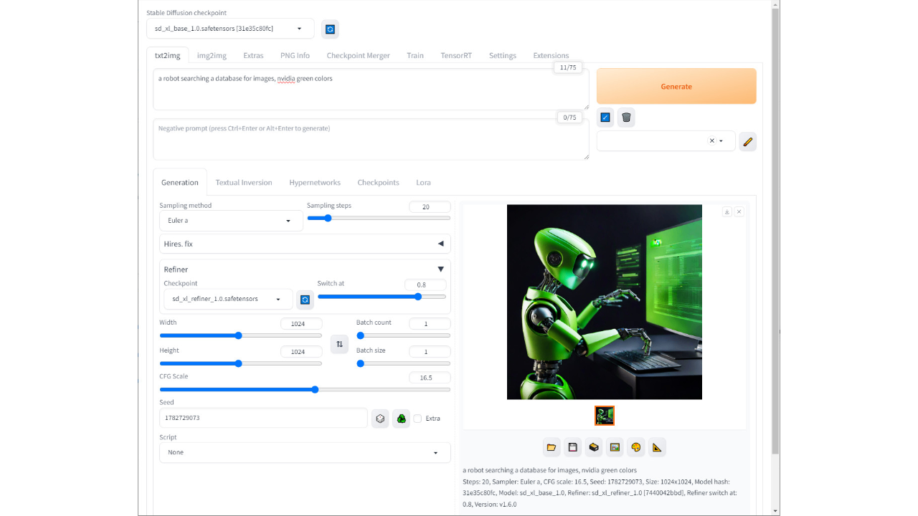Swap width and height values icon

click(339, 344)
